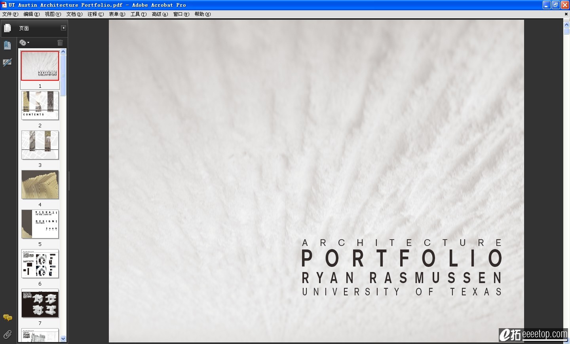Click the document scroll up arrow
Screen dimensions: 570x344
(x=566, y=24)
